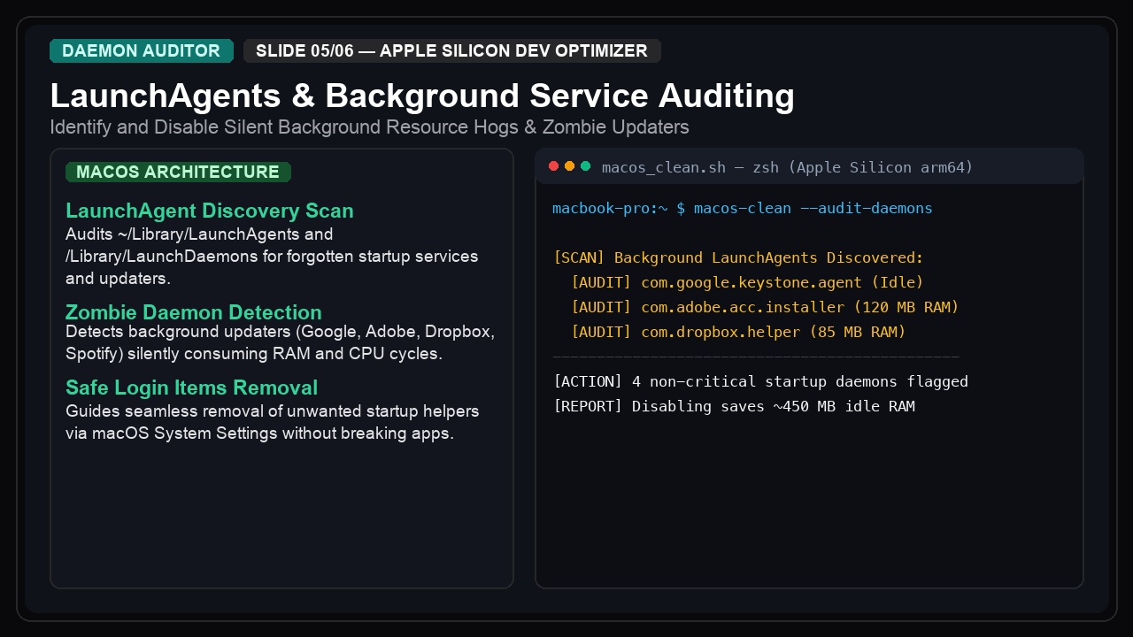Image resolution: width=1133 pixels, height=637 pixels.
Task: Click the paragraph starting "Audits ~/Library/LaunchAgents"
Action: coord(272,257)
